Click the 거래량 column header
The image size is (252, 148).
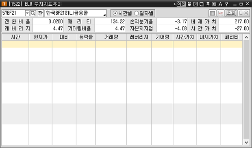(111, 37)
